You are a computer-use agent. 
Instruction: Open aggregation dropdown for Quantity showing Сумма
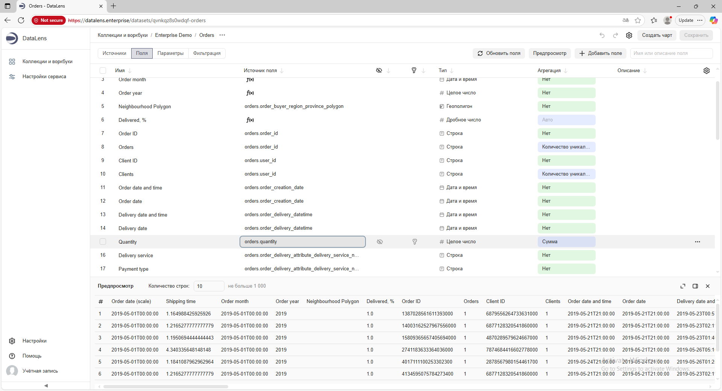tap(566, 242)
